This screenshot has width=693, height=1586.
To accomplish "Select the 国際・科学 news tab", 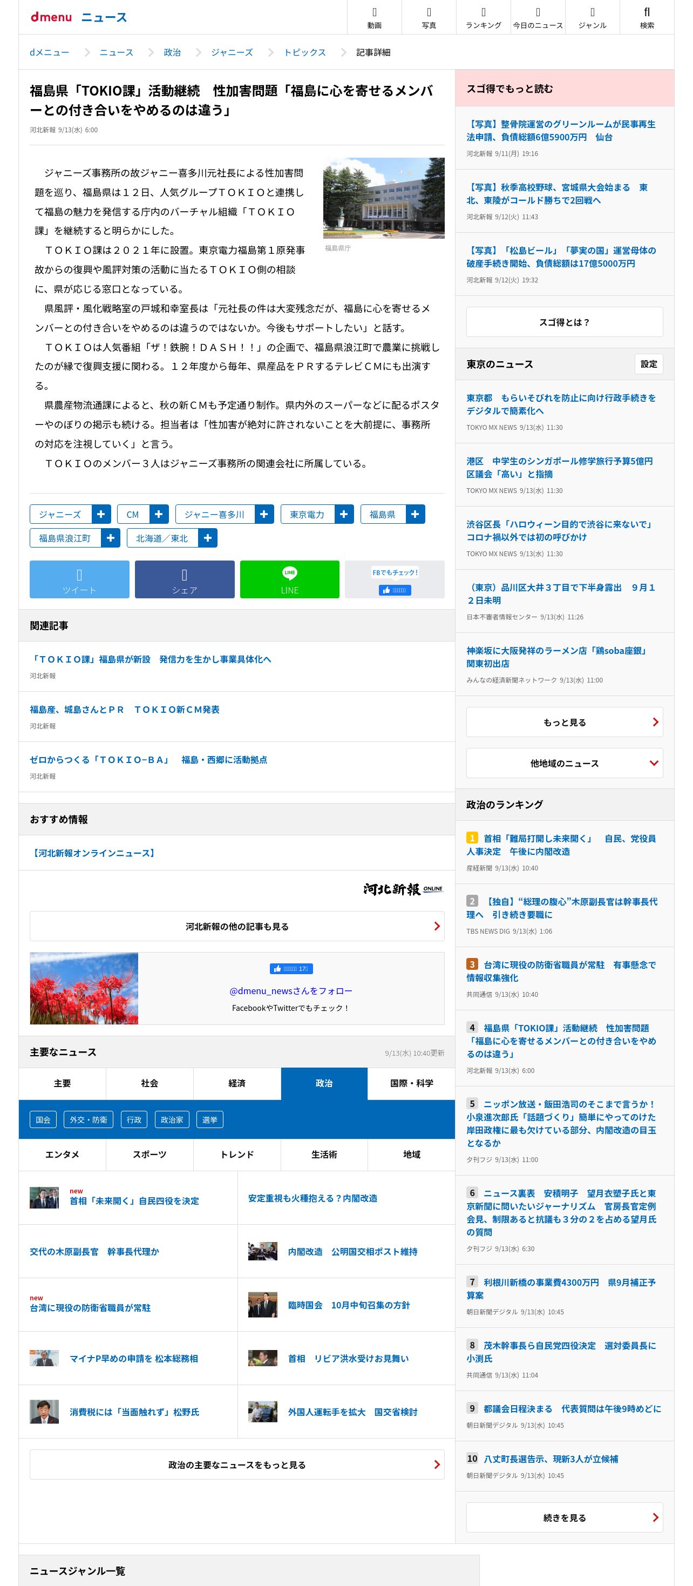I will (x=412, y=1084).
